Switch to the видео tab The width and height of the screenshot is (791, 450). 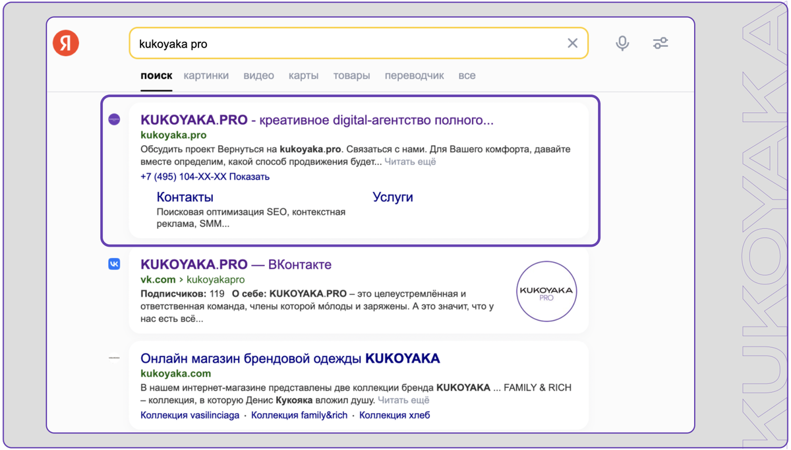[x=258, y=76]
